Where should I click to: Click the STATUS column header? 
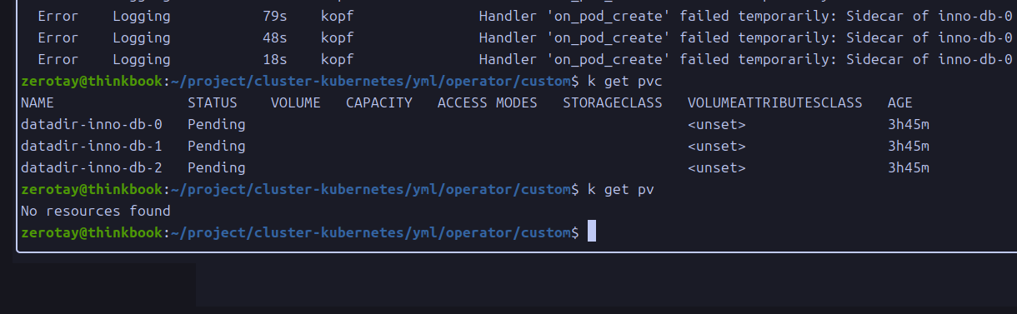coord(213,102)
